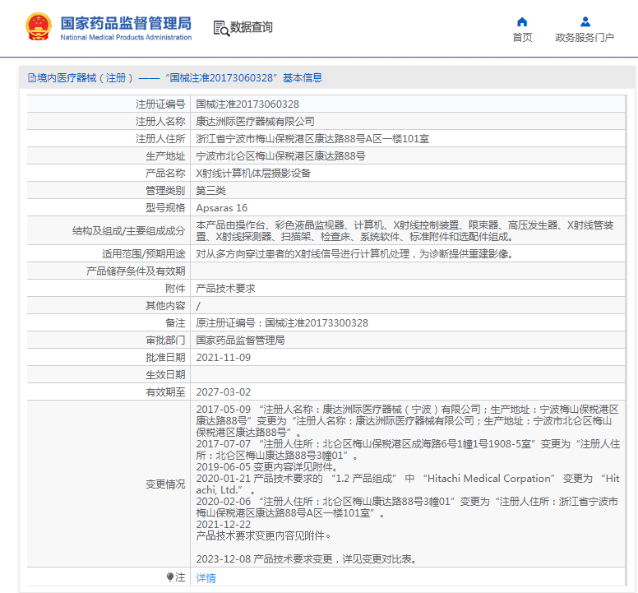The width and height of the screenshot is (638, 593).
Task: Select the 注册人住所 address value
Action: pyautogui.click(x=312, y=139)
